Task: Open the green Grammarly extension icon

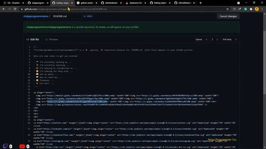Action: point(246,9)
